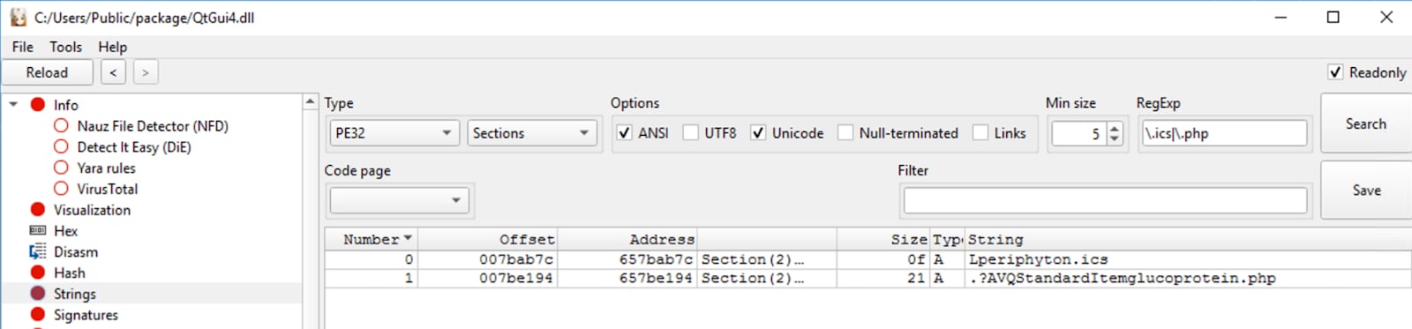The width and height of the screenshot is (1412, 329).
Task: Select the Hash item icon
Action: [38, 273]
